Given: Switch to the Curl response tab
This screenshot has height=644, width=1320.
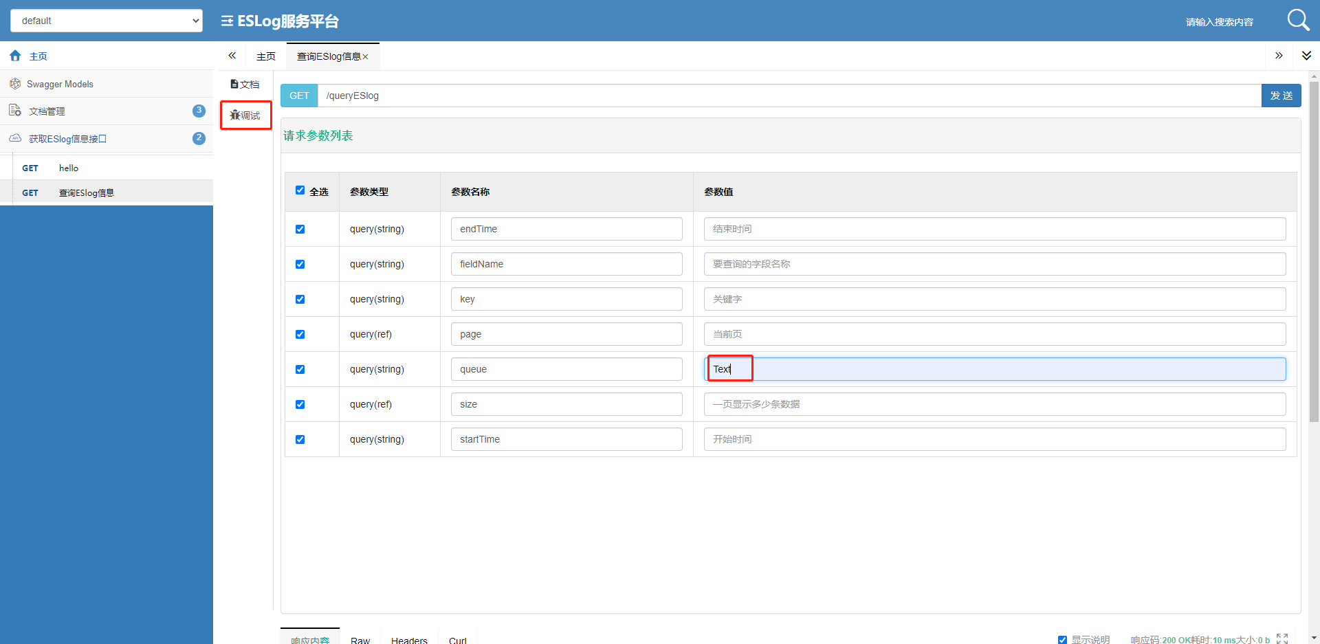Looking at the screenshot, I should point(458,639).
